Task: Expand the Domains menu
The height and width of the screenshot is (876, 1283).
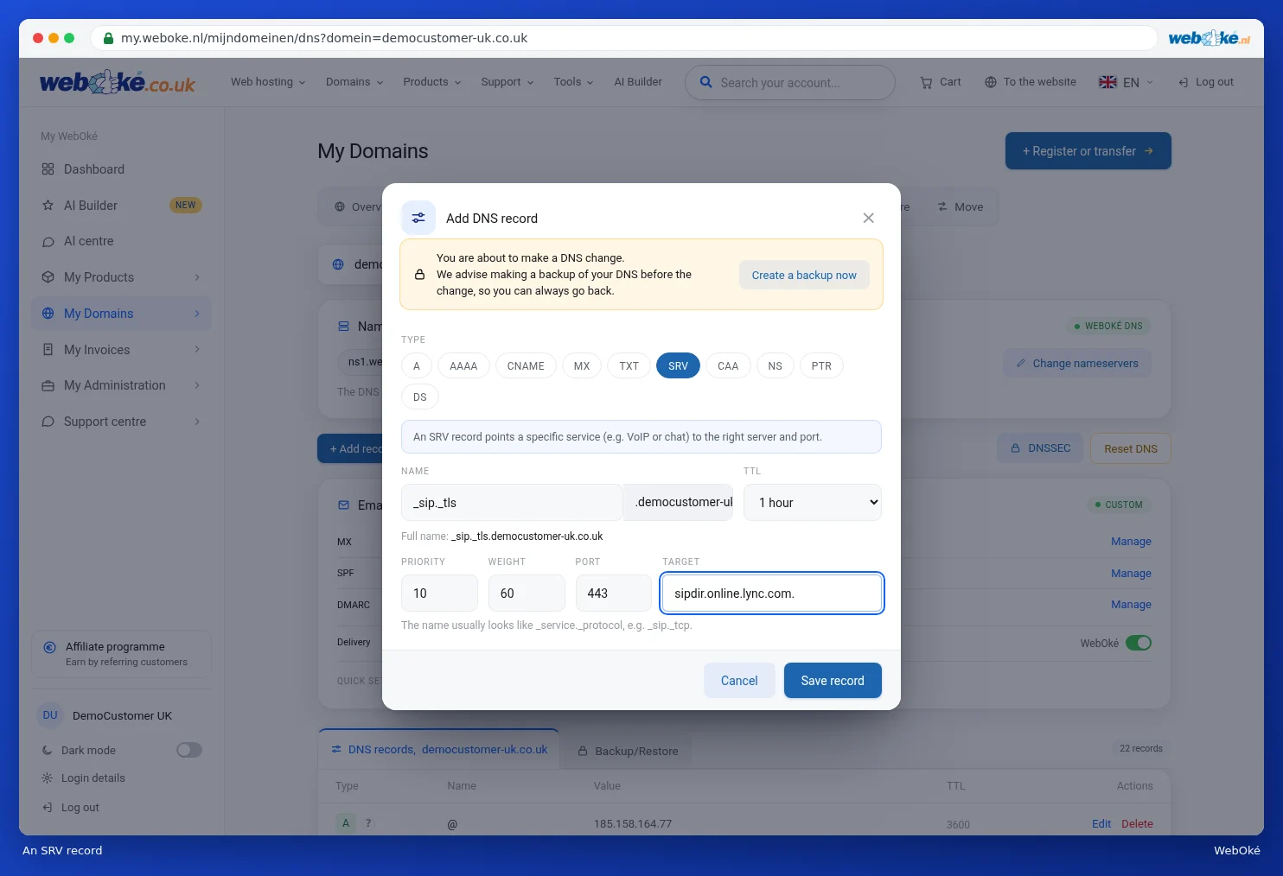Action: coord(354,82)
